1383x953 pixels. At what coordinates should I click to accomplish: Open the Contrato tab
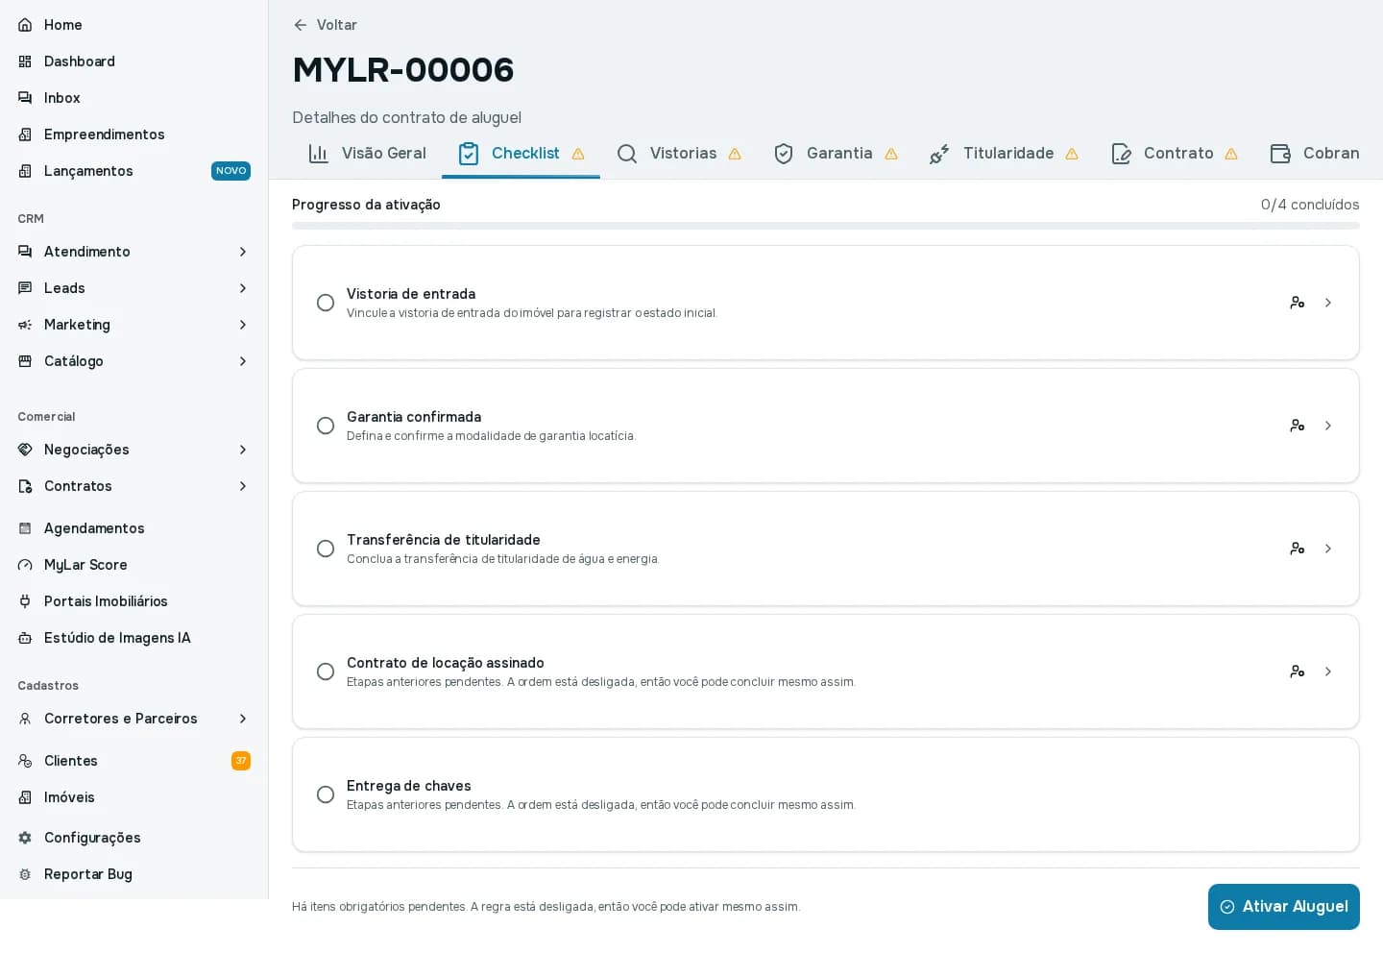pos(1174,154)
